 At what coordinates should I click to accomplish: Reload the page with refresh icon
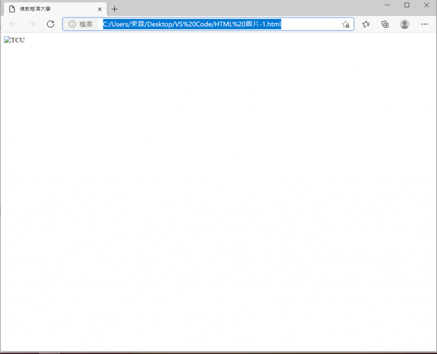[50, 24]
